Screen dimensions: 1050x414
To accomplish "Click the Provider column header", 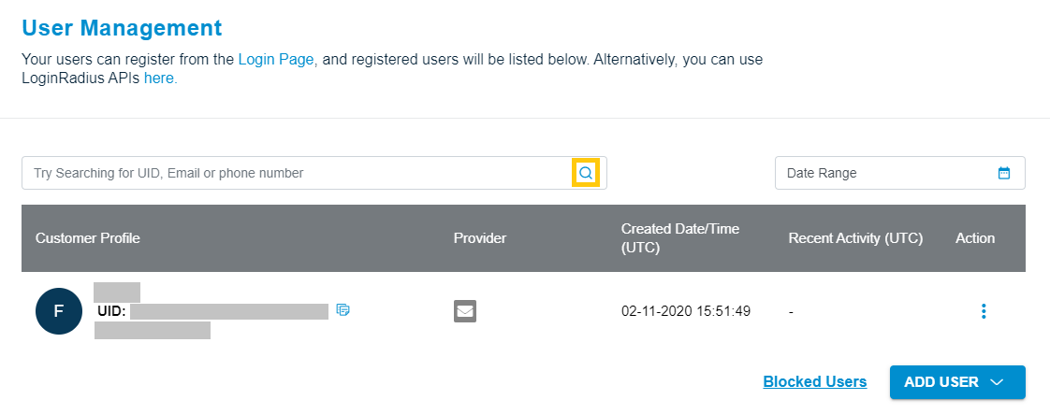I will (x=480, y=238).
